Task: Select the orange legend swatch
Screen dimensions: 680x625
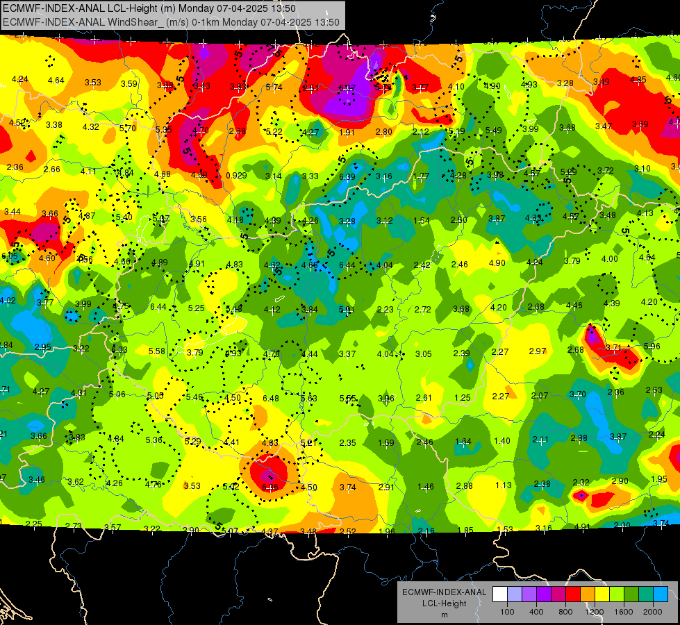Action: [588, 594]
